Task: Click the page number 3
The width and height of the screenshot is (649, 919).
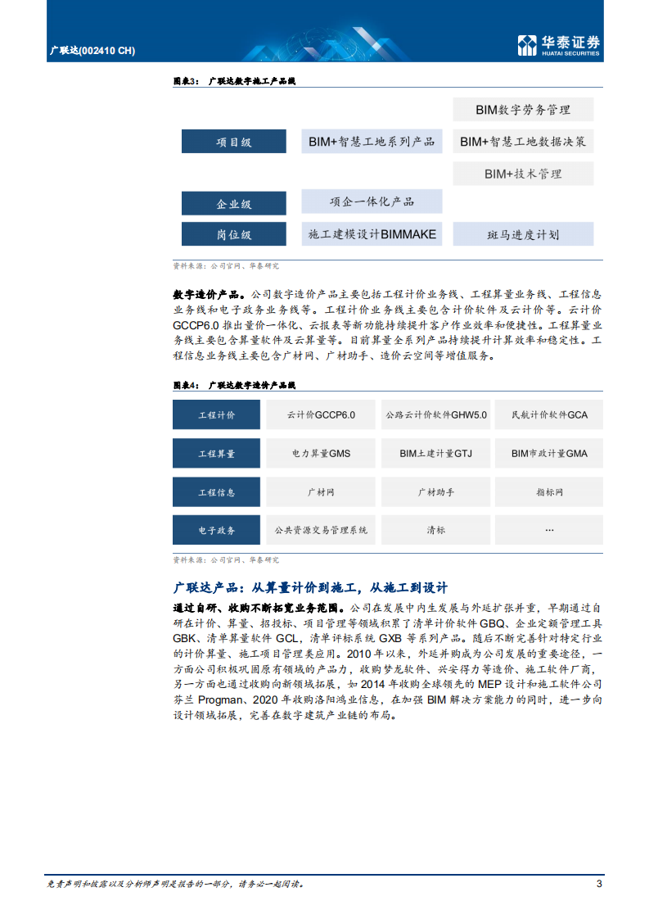Action: 598,883
